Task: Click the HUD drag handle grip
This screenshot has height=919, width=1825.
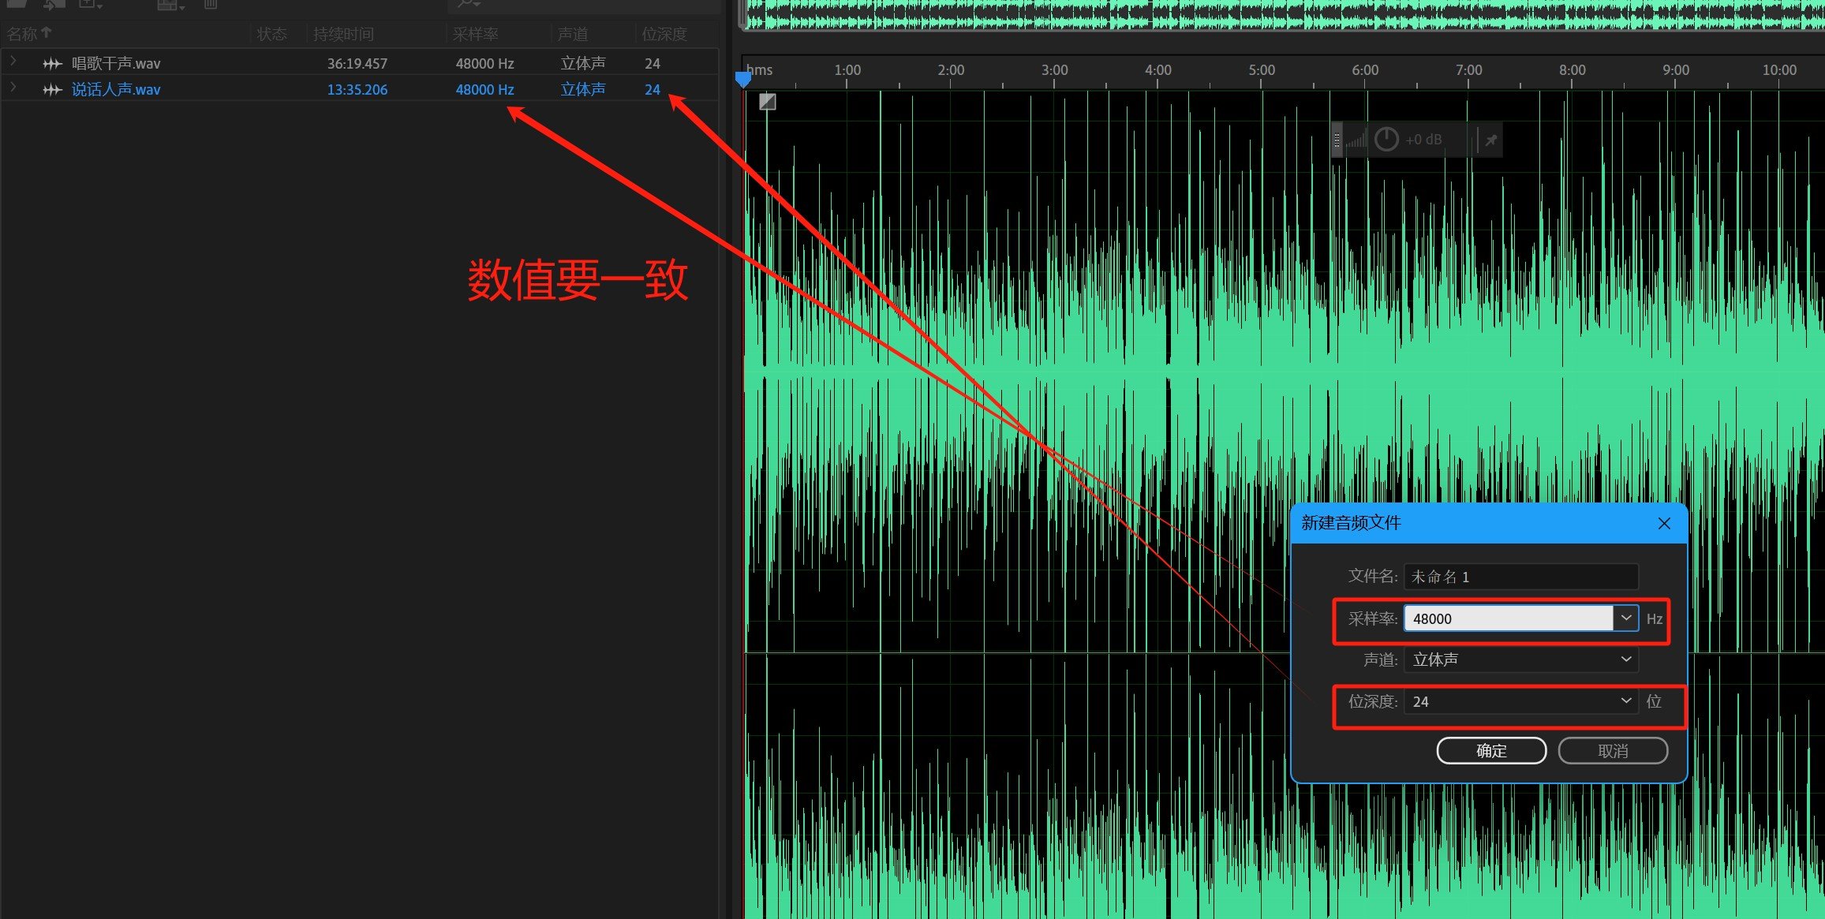Action: [1337, 140]
